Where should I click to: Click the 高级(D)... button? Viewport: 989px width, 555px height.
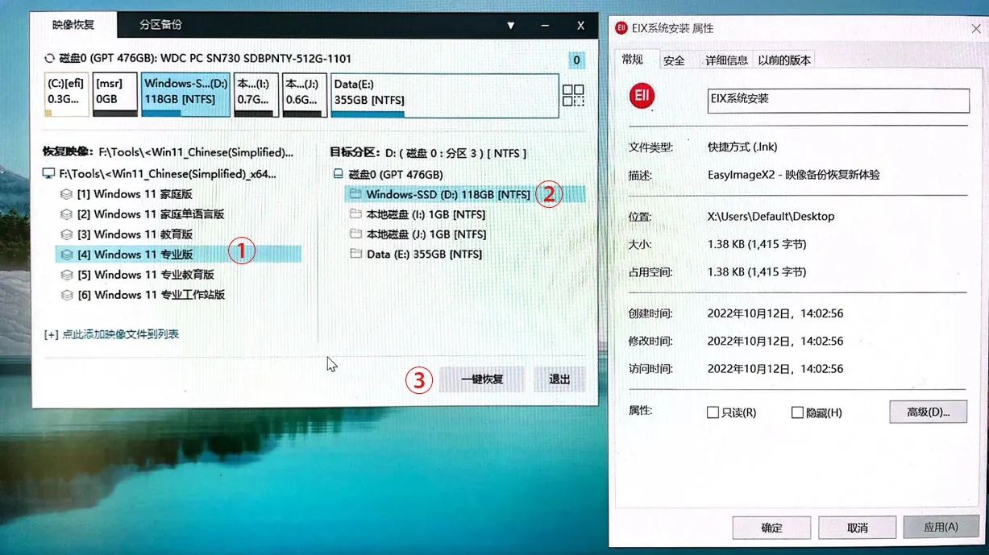point(929,412)
